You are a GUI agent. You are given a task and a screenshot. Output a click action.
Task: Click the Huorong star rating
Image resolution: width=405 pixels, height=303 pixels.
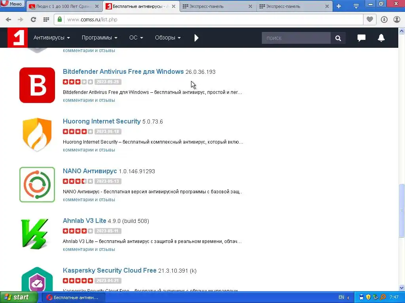click(x=78, y=132)
